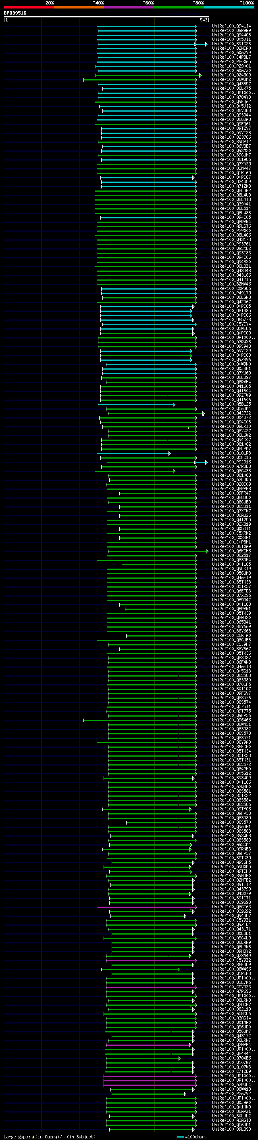Select hit label UniRef100_Q8GT63
Viewport: 258px width, 1140px height.
231,907
